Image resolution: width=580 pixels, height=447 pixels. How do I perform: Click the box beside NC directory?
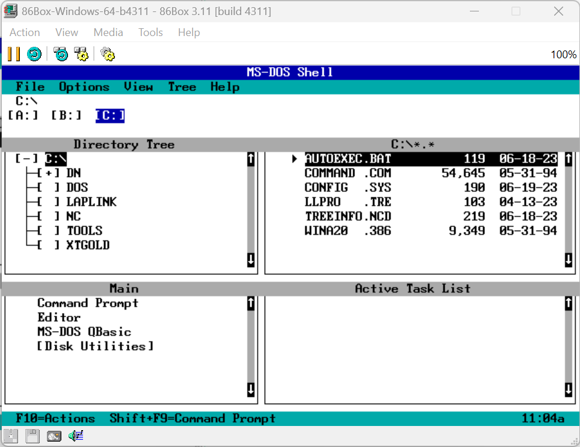[49, 216]
